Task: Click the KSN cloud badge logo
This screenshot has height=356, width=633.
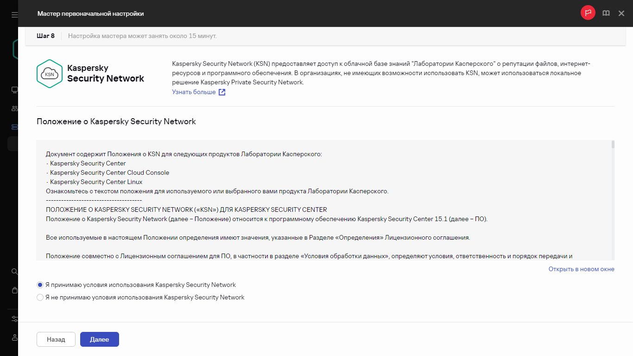Action: click(49, 73)
